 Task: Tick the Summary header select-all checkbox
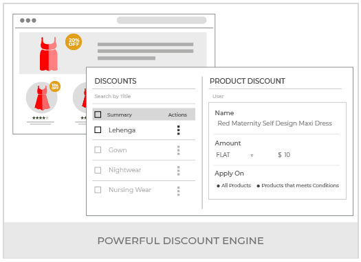pyautogui.click(x=98, y=115)
